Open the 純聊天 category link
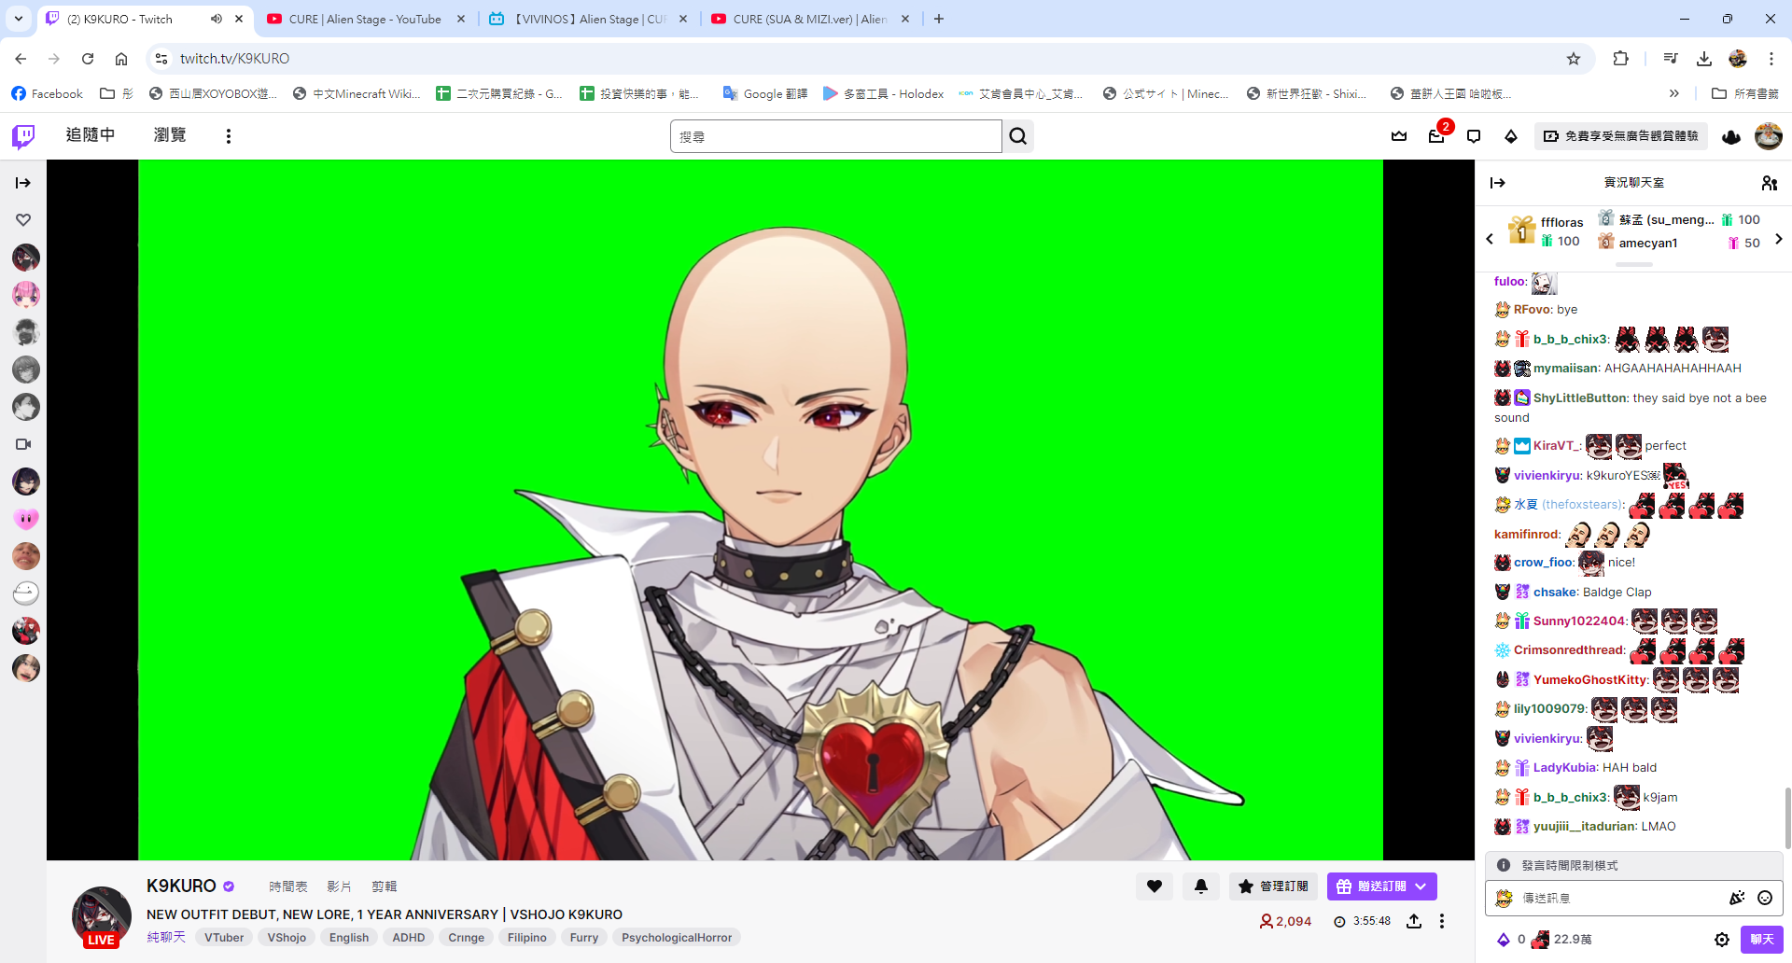Viewport: 1792px width, 963px height. click(x=166, y=937)
